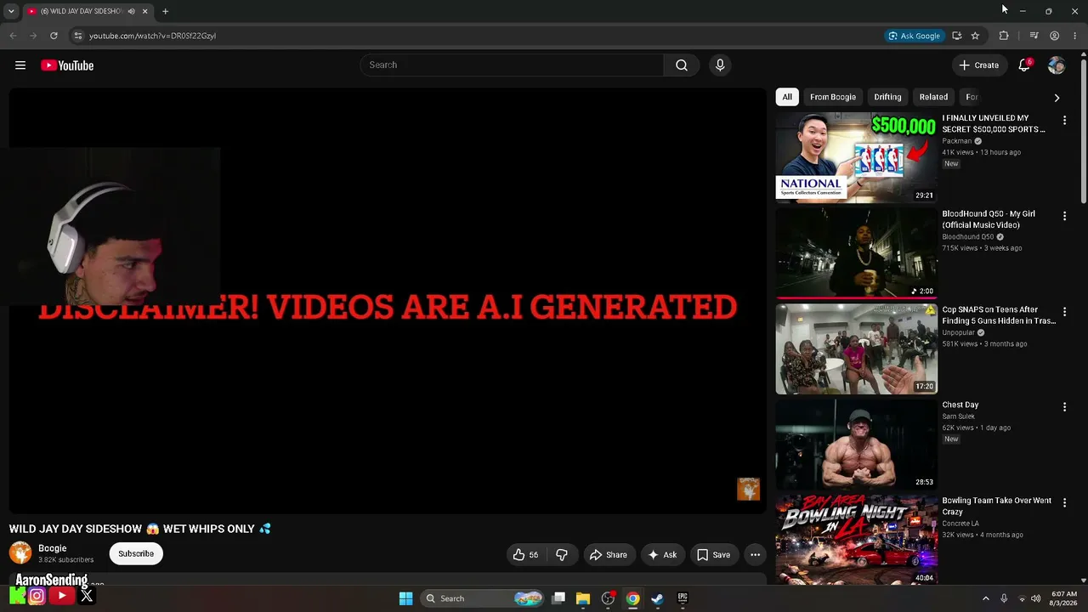The width and height of the screenshot is (1088, 612).
Task: Open a new browser tab
Action: point(166,11)
